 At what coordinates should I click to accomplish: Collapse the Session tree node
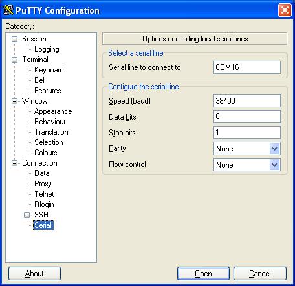pyautogui.click(x=14, y=39)
